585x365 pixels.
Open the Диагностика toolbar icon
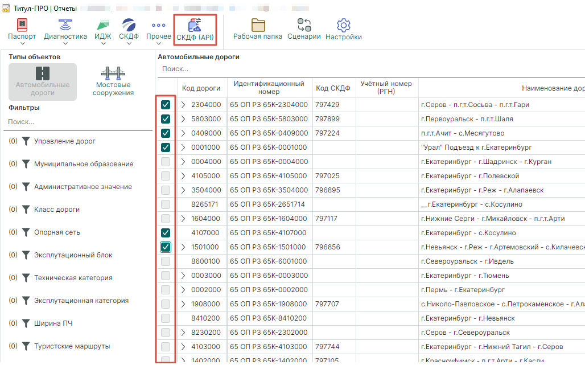click(65, 26)
